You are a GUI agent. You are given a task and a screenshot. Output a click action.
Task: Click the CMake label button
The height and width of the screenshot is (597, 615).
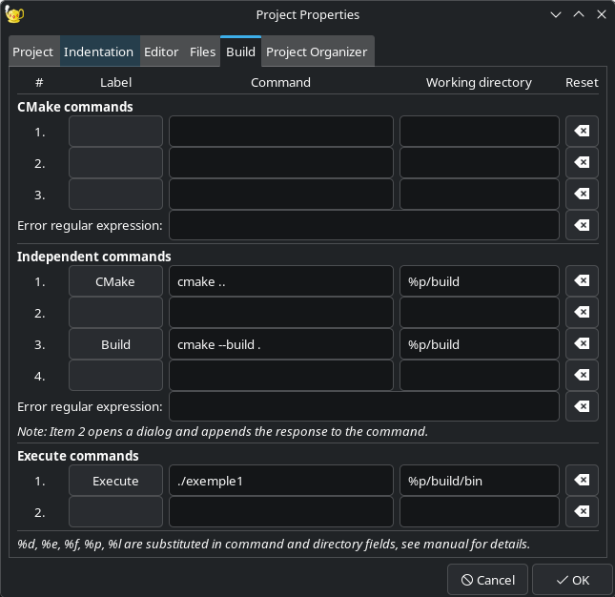coord(115,281)
